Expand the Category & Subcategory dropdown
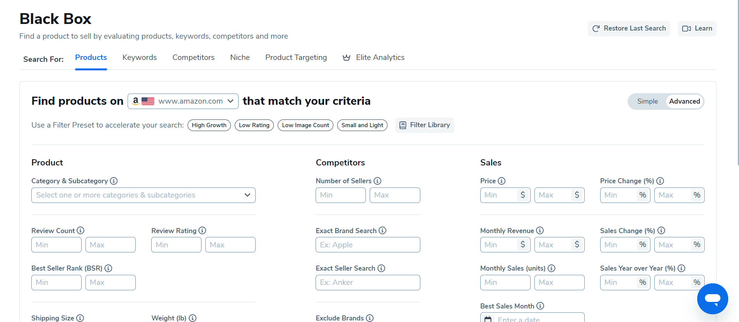Image resolution: width=739 pixels, height=322 pixels. click(143, 195)
